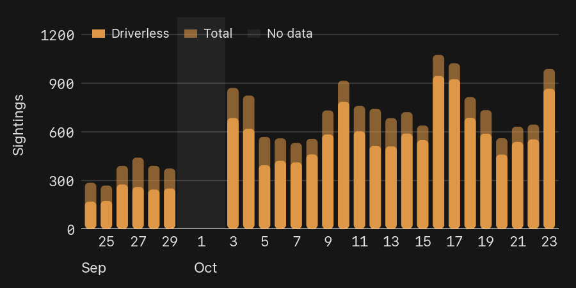Select the bar for Oct 13
576x288 pixels.
click(x=391, y=173)
